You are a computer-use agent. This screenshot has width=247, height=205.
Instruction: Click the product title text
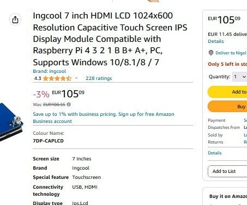pyautogui.click(x=110, y=39)
